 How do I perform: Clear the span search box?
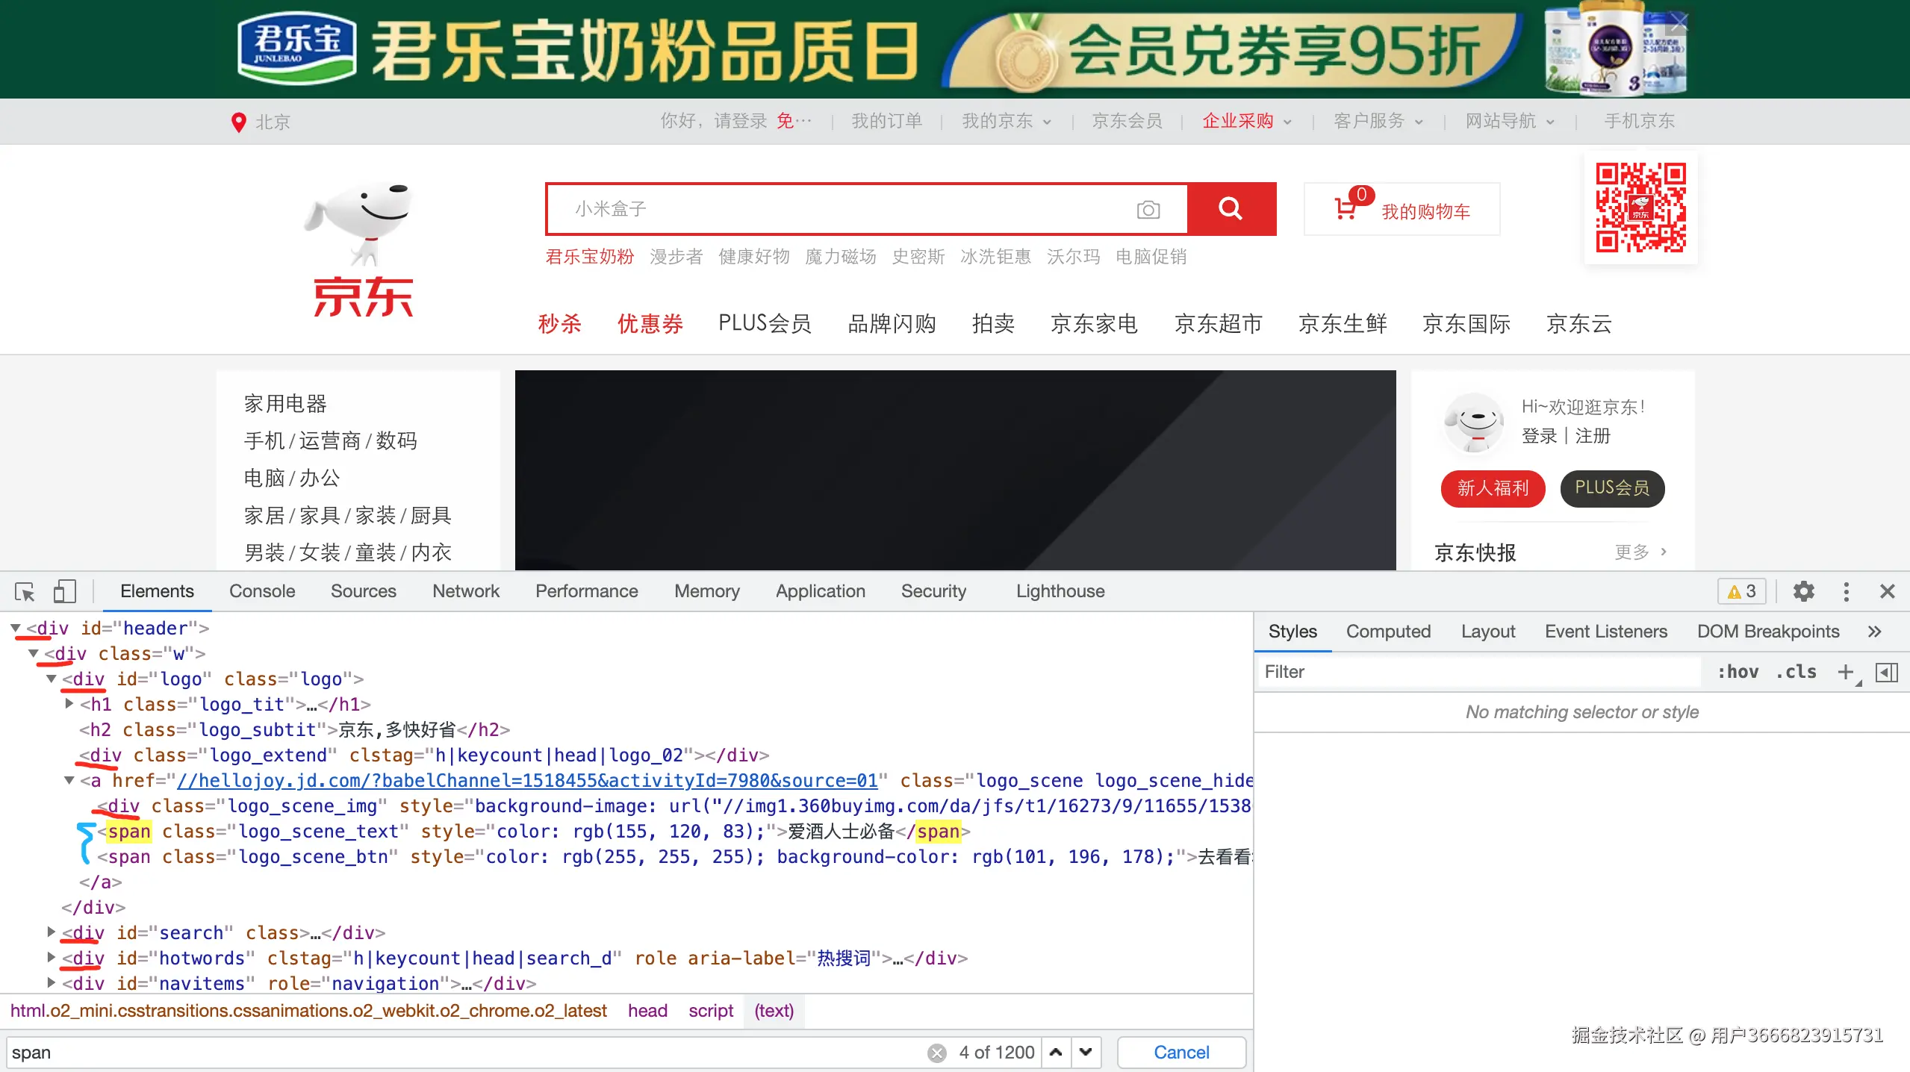point(936,1053)
